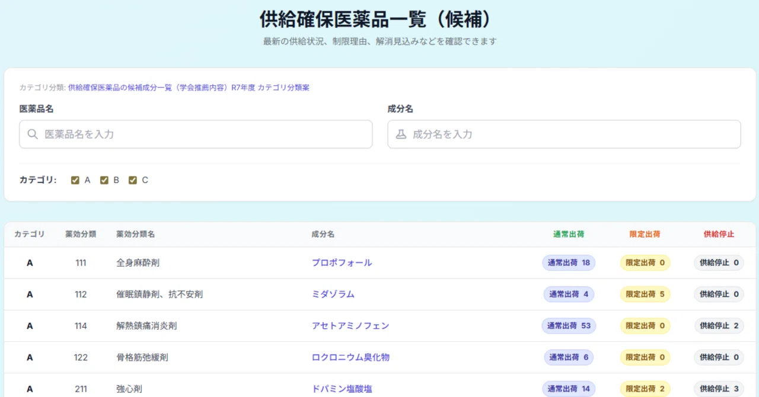
Task: Click the カテゴリ column header
Action: [30, 234]
